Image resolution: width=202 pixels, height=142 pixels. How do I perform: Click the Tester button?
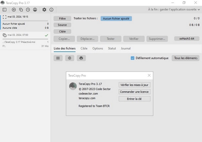coord(111,39)
